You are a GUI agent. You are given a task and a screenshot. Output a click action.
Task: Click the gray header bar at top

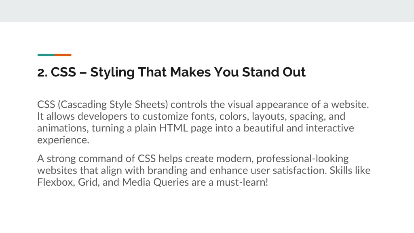coord(207,11)
